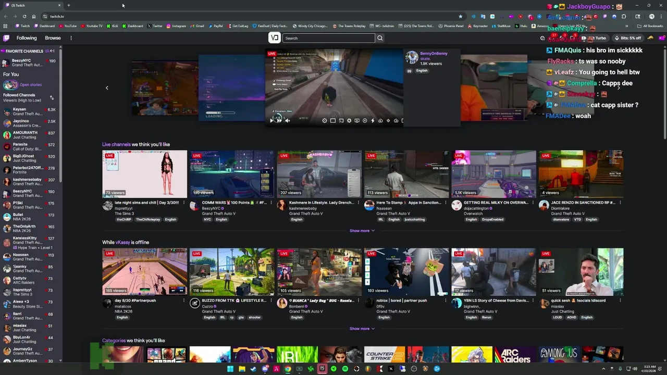This screenshot has height=375, width=667.
Task: Open options for COMM WARS stream card
Action: pos(271,203)
